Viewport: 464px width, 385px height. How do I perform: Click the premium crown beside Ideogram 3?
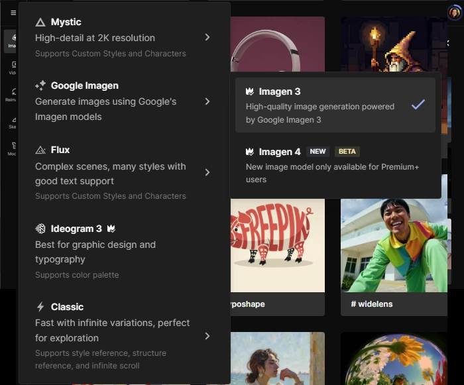[x=111, y=229]
